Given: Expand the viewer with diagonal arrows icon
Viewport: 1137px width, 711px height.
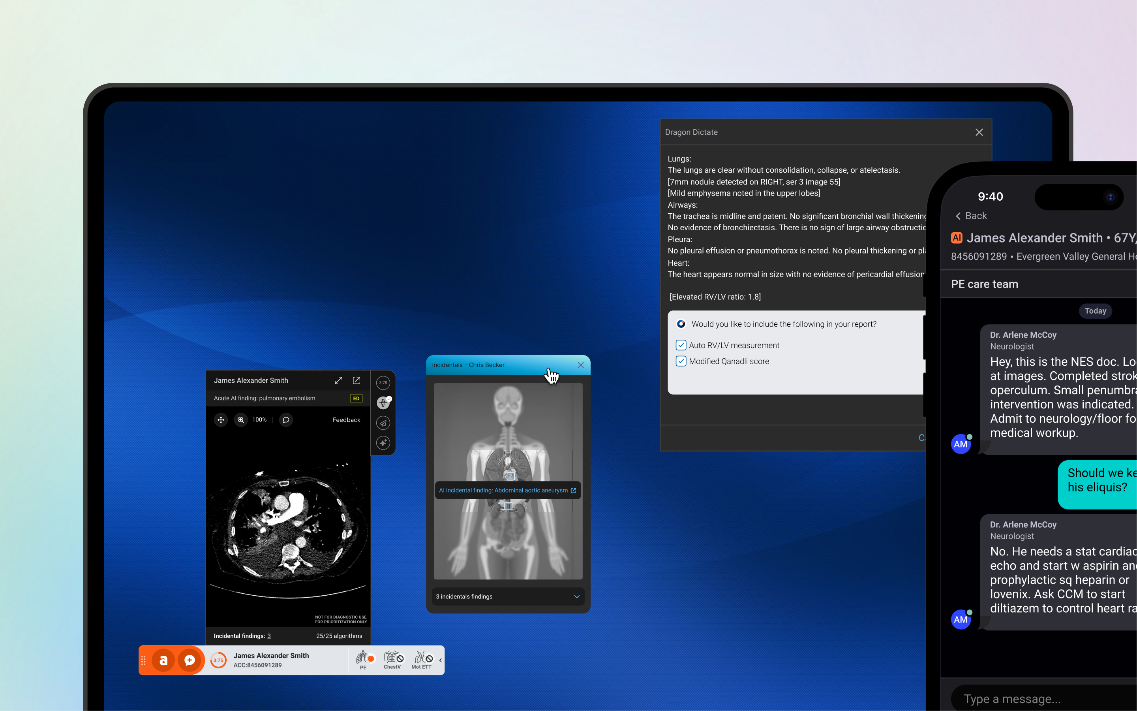Looking at the screenshot, I should pos(338,380).
